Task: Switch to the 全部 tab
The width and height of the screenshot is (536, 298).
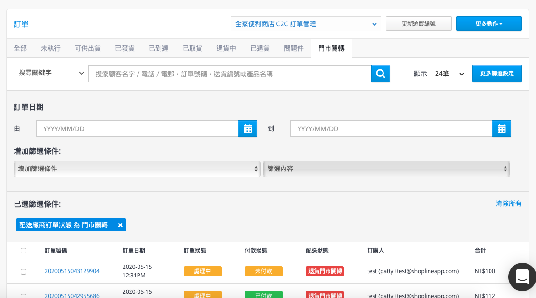Action: 20,48
